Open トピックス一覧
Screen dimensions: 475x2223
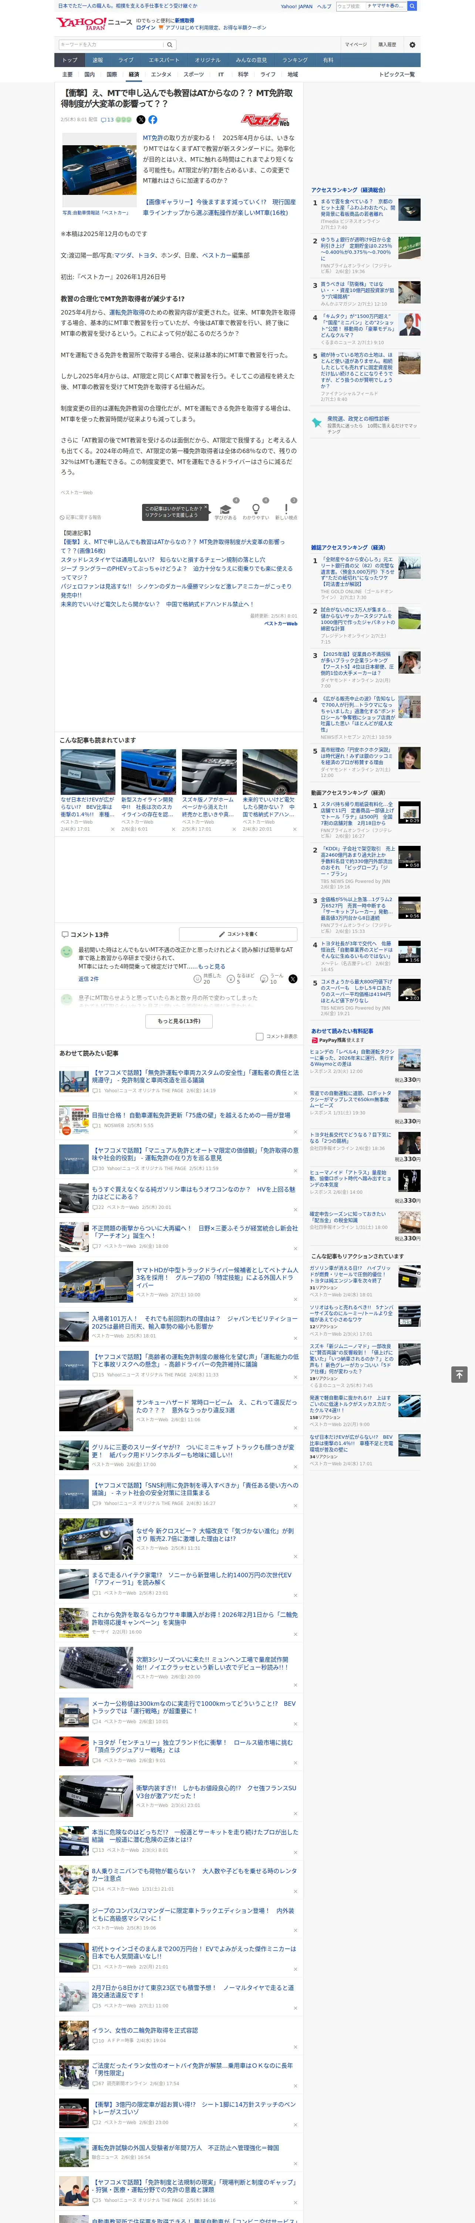pyautogui.click(x=397, y=74)
